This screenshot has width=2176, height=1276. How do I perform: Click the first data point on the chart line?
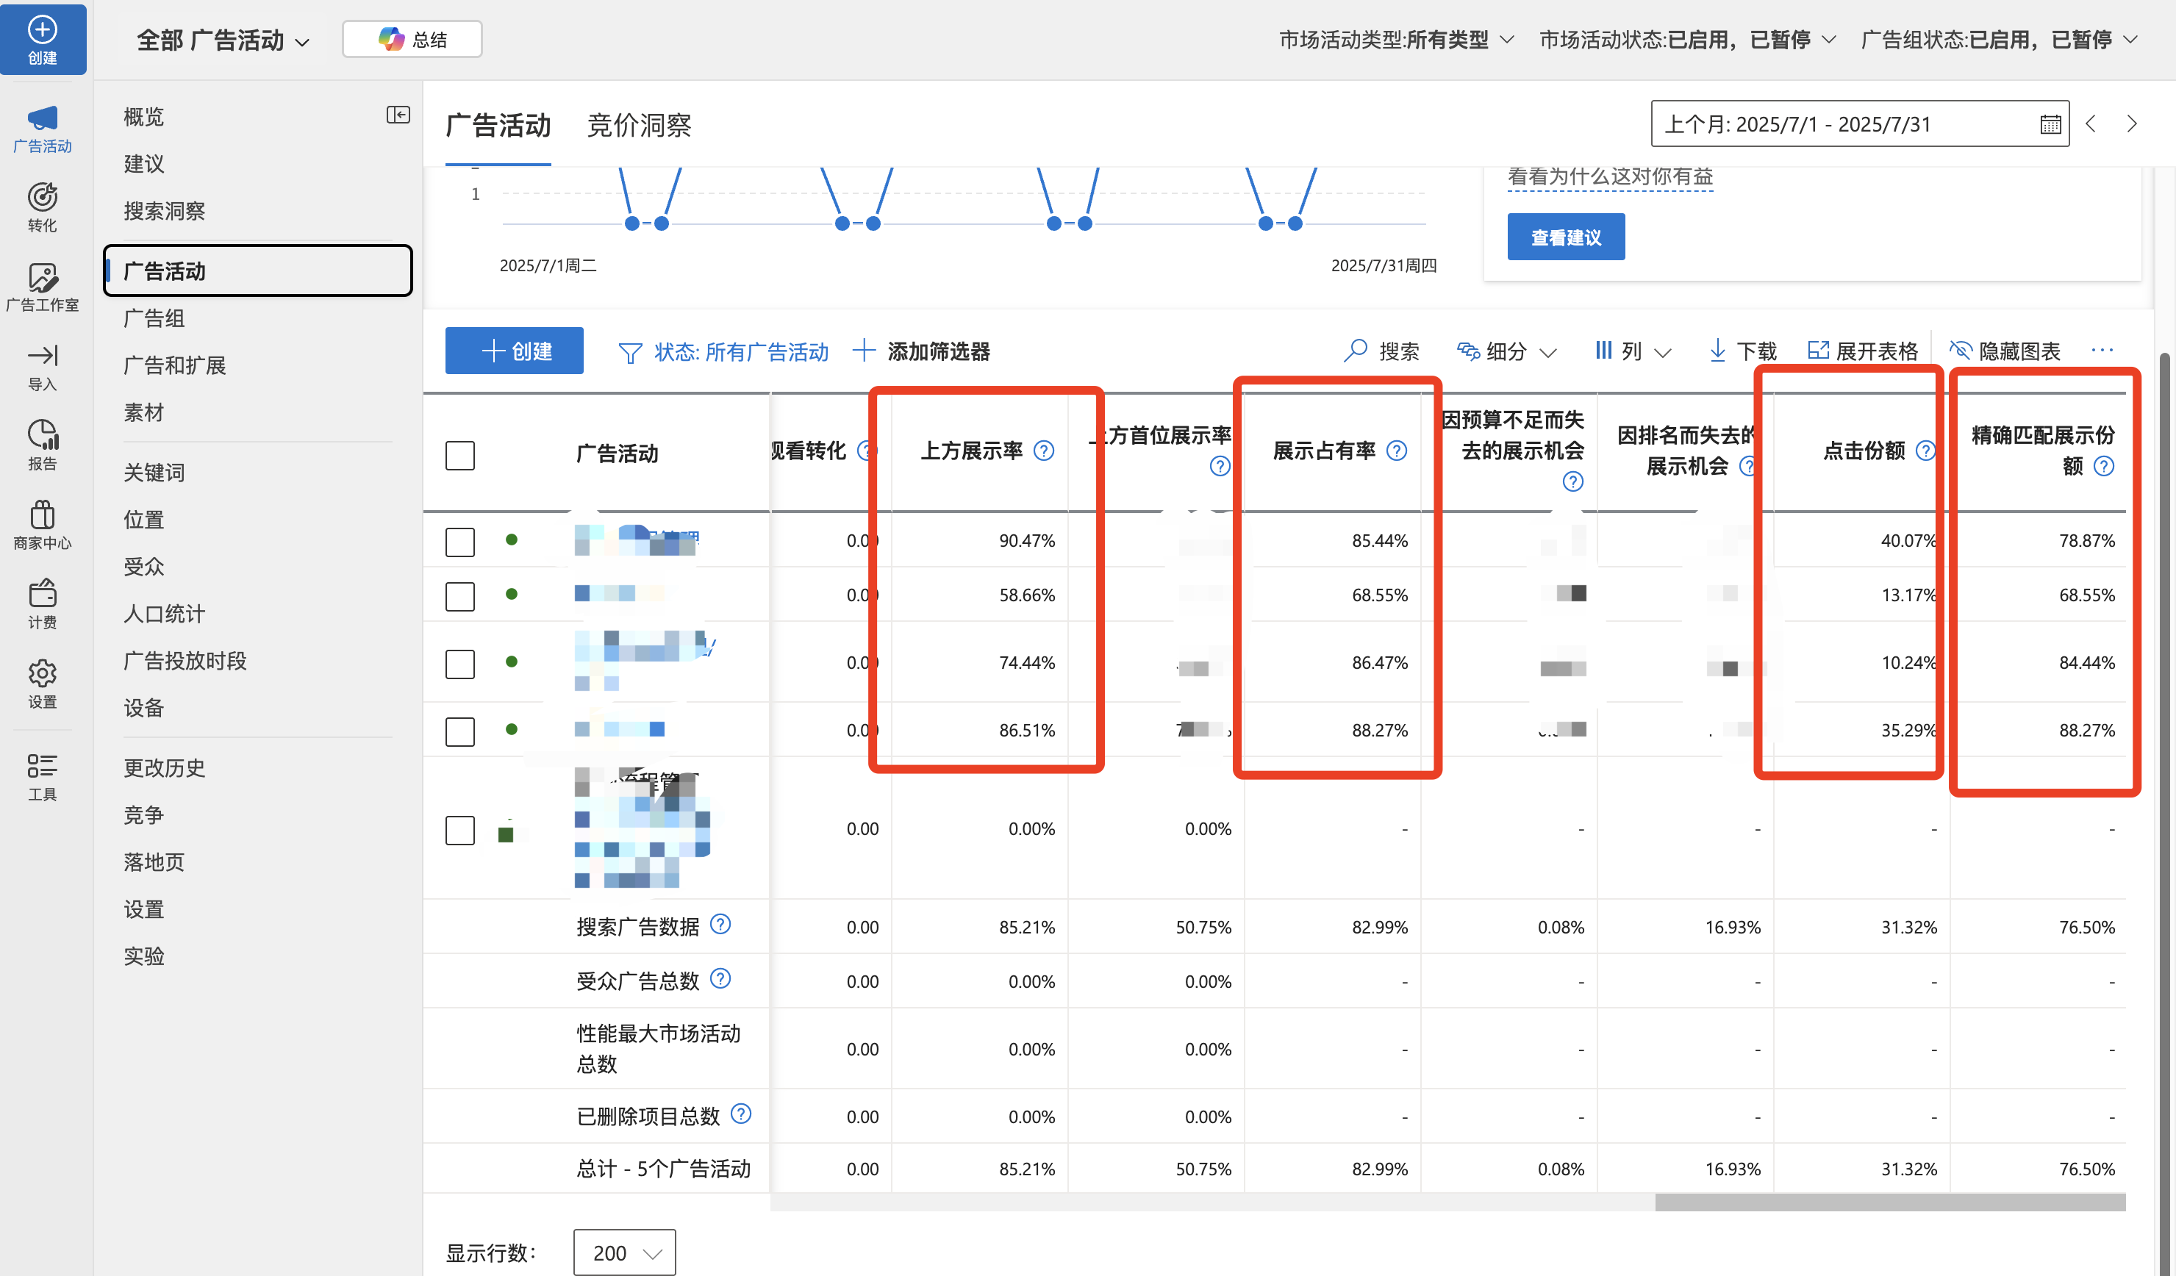(632, 223)
